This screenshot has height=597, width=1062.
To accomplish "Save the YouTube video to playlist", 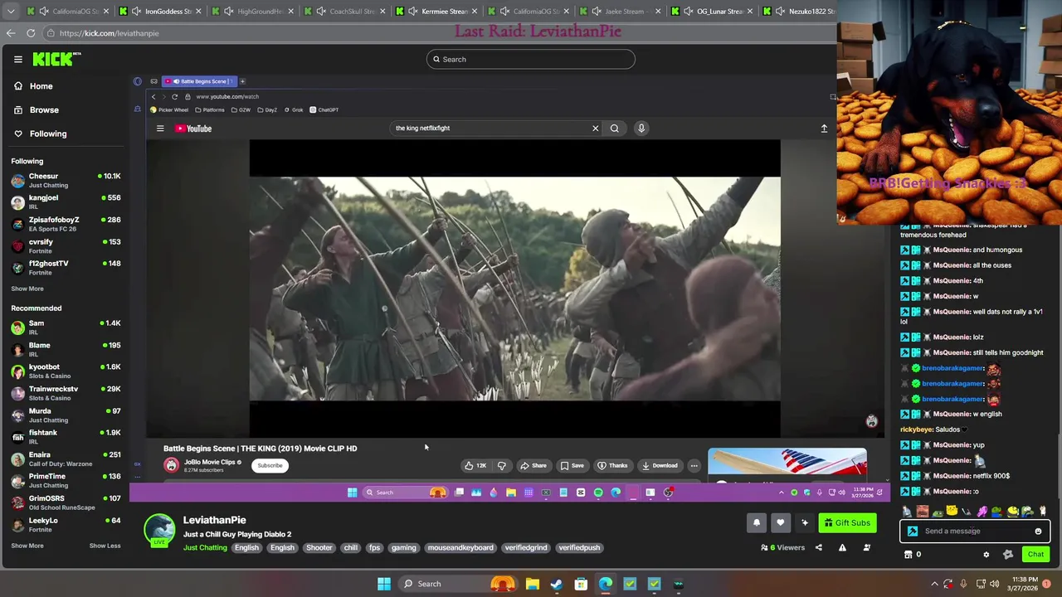I will point(572,465).
